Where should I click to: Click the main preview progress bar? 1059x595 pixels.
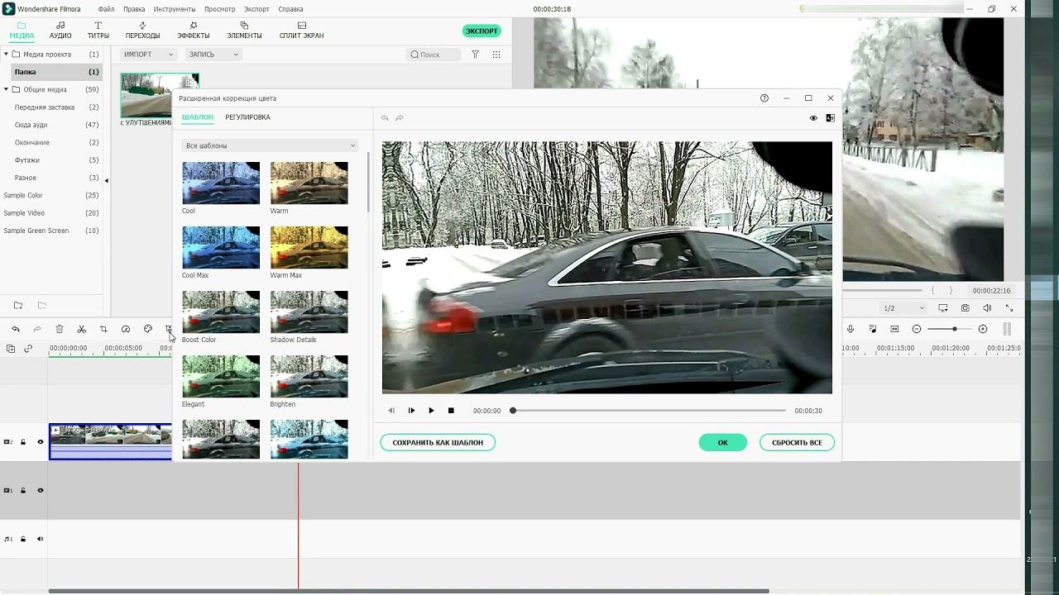pos(882,291)
